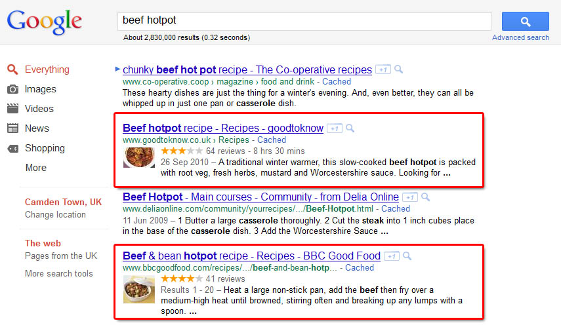
Task: Click the blue search magnifier button
Action: (x=525, y=21)
